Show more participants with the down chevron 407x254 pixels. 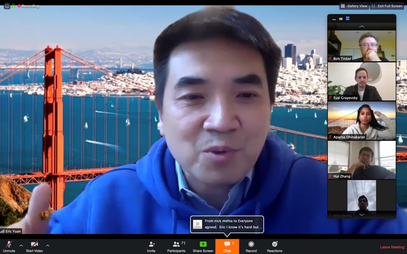click(362, 215)
